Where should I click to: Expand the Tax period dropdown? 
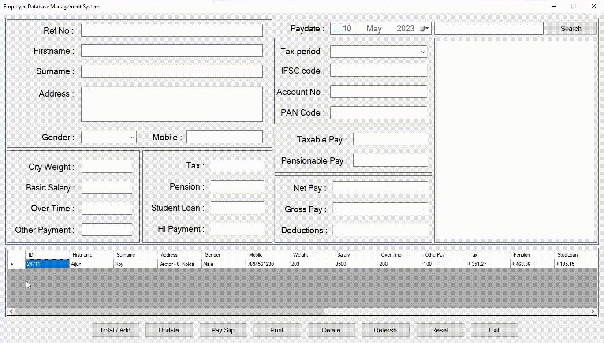pyautogui.click(x=423, y=52)
